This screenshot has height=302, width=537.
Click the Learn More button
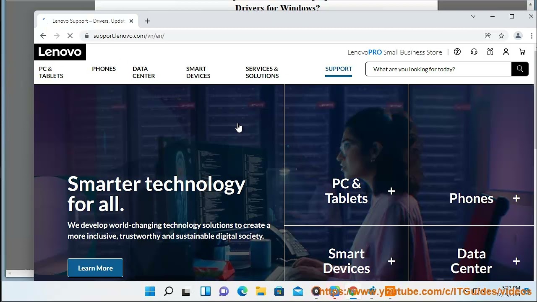pyautogui.click(x=95, y=268)
